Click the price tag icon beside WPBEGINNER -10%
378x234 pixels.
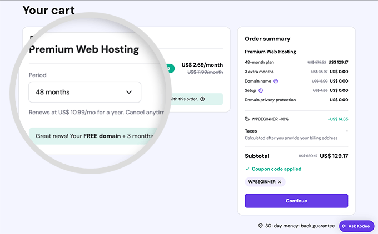(247, 119)
